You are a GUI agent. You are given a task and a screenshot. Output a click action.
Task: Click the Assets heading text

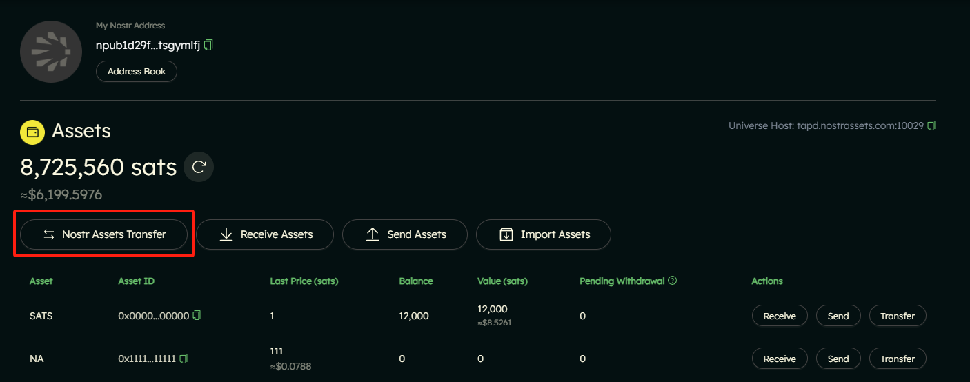81,131
